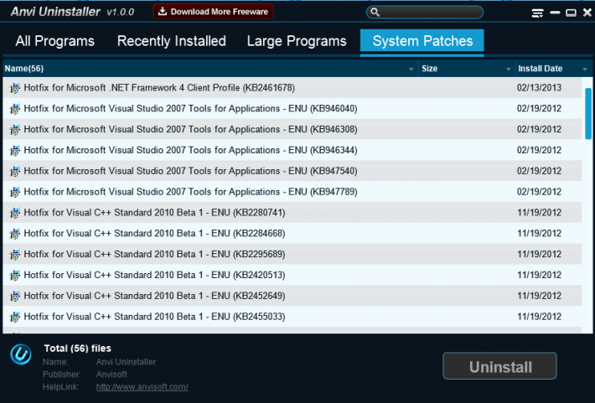Click the search magnifier icon
Image resolution: width=595 pixels, height=403 pixels.
coord(375,12)
